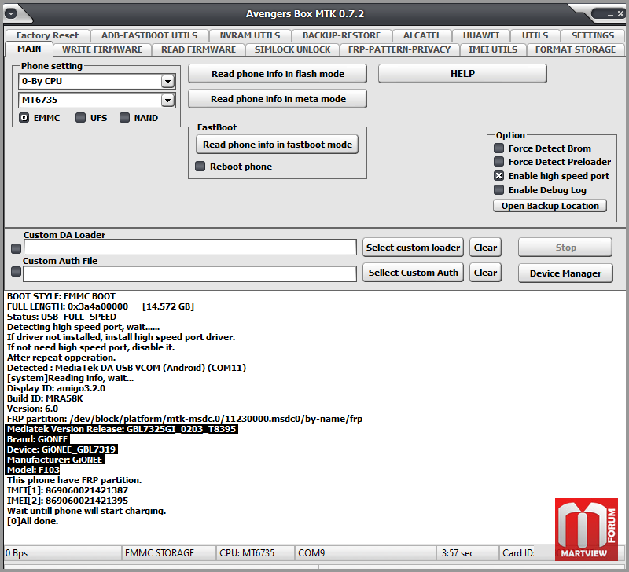Screen dimensions: 629x572
Task: Click Open Backup Location button
Action: click(x=550, y=206)
